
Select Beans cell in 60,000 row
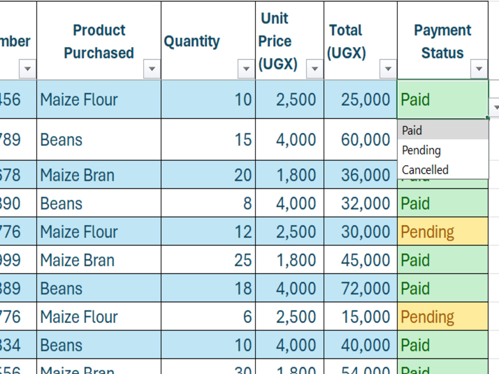99,140
